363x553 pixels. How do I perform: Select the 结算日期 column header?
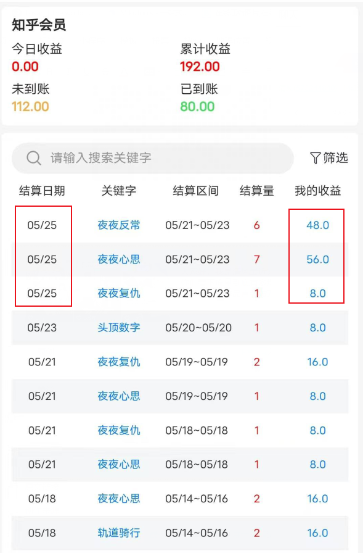tap(42, 191)
